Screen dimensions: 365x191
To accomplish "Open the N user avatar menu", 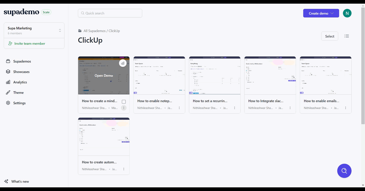I will click(x=347, y=13).
